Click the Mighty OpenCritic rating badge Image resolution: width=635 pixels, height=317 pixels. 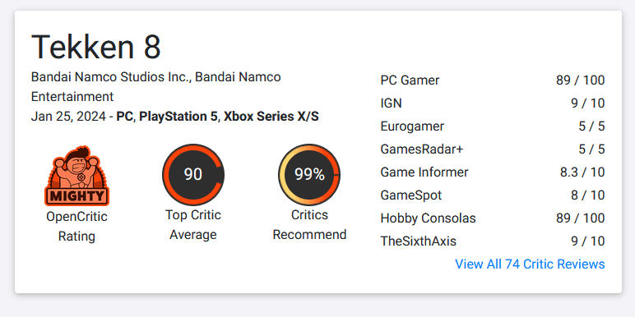(x=76, y=176)
